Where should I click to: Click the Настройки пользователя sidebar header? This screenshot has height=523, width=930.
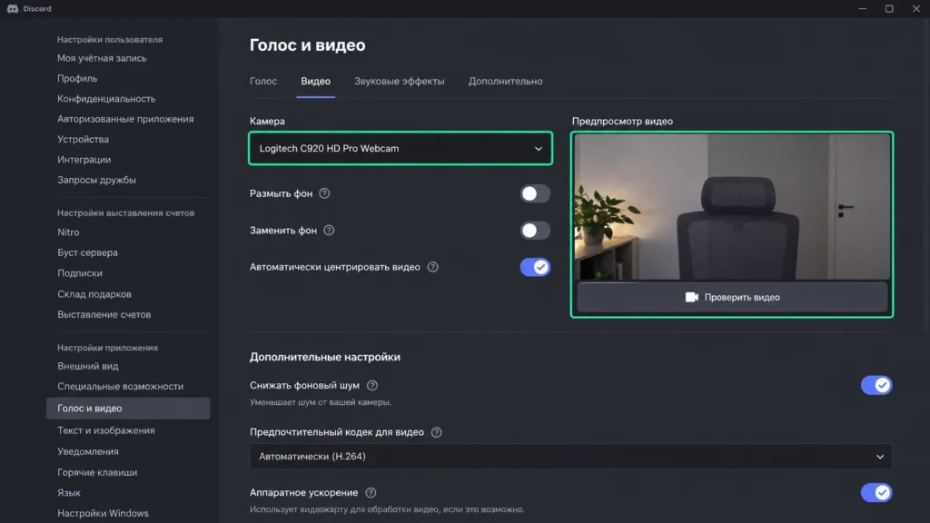click(110, 40)
